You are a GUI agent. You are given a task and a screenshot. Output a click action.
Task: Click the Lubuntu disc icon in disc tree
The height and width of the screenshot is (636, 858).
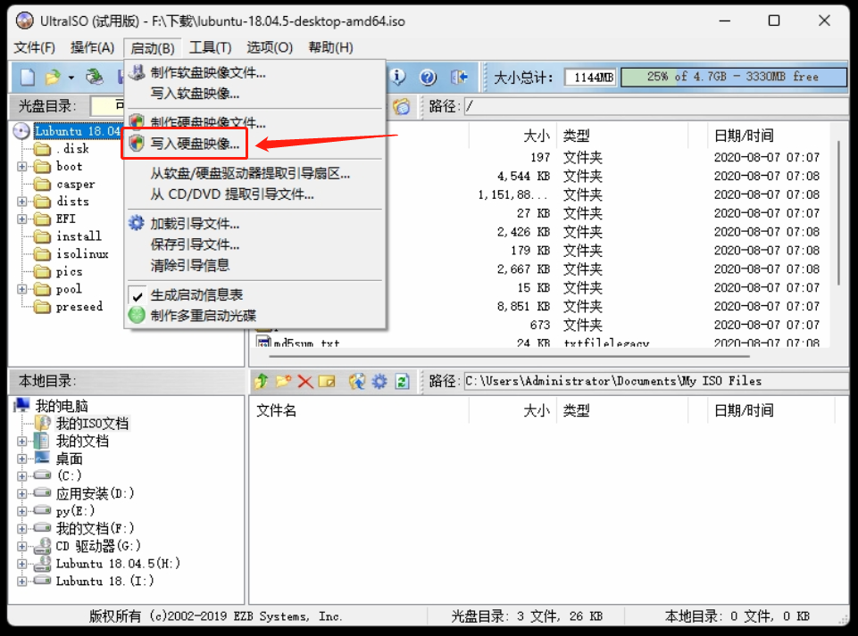[21, 131]
